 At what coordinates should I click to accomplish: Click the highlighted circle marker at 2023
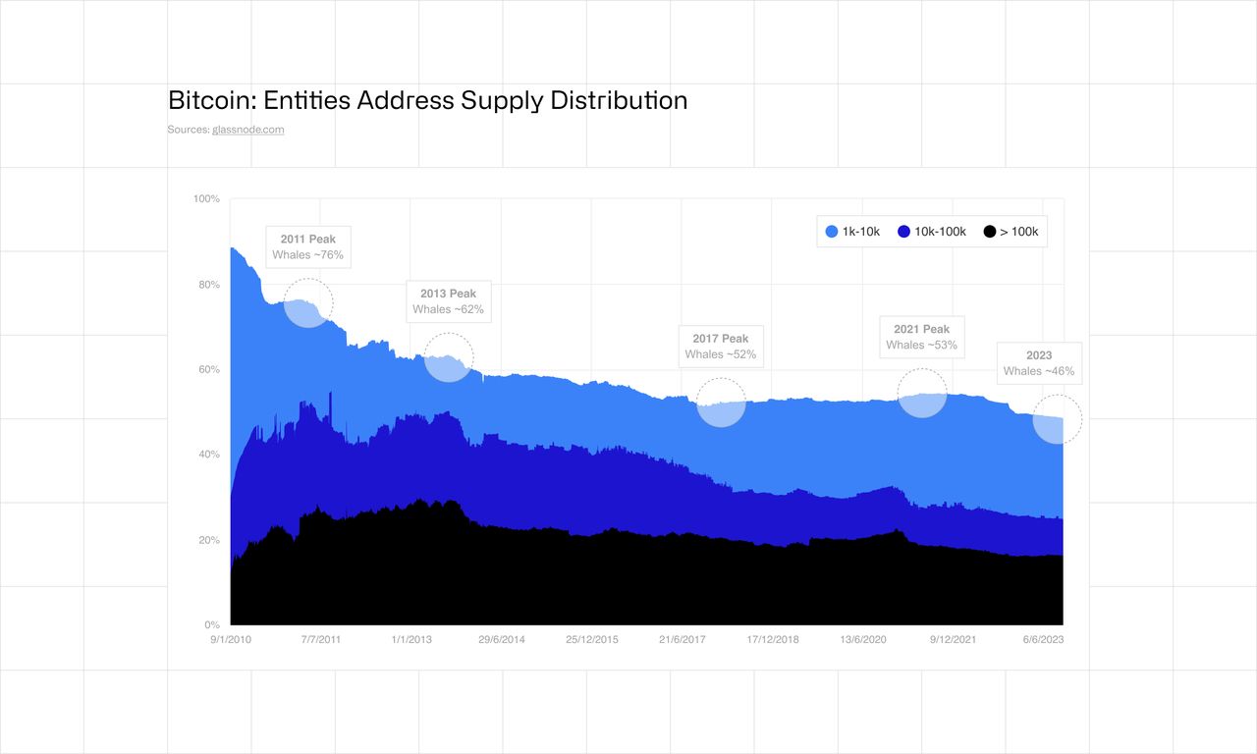pyautogui.click(x=1058, y=419)
